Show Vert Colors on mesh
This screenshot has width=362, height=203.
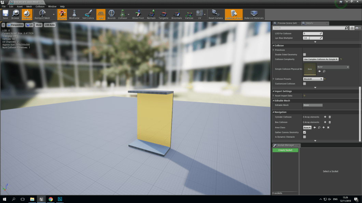pos(88,14)
